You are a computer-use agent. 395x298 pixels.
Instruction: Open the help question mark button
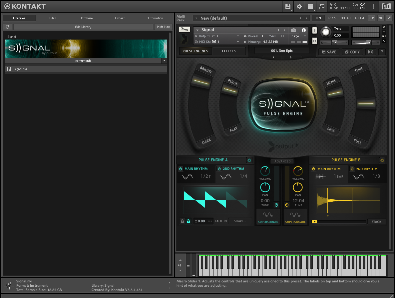(382, 52)
